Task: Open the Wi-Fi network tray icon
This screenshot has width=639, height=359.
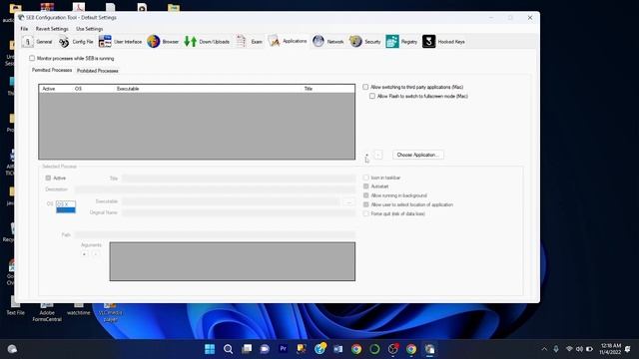Action: point(569,349)
